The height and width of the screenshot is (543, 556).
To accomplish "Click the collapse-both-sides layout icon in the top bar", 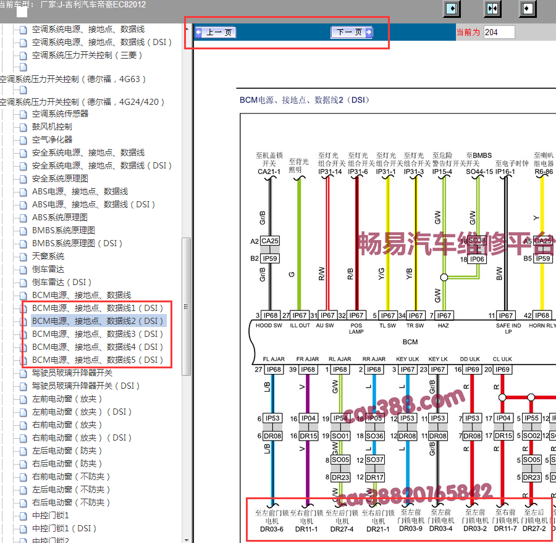I will click(x=492, y=8).
